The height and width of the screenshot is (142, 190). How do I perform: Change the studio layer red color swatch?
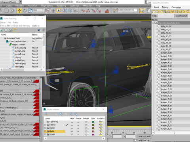coord(93,131)
